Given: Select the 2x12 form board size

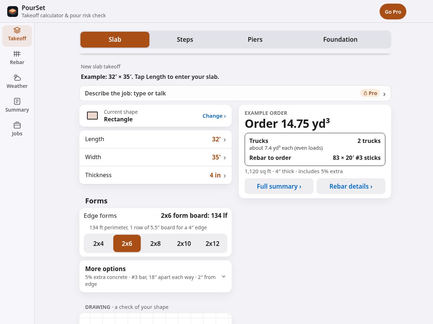Looking at the screenshot, I should pyautogui.click(x=213, y=243).
